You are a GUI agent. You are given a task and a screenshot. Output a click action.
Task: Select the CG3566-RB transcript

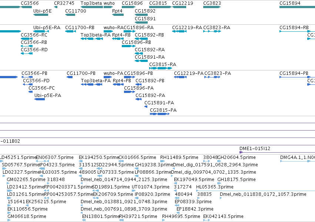click(x=34, y=42)
